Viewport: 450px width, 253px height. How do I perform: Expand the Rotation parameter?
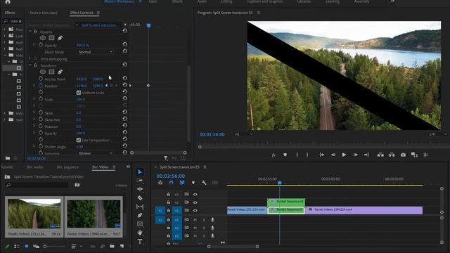tap(34, 126)
